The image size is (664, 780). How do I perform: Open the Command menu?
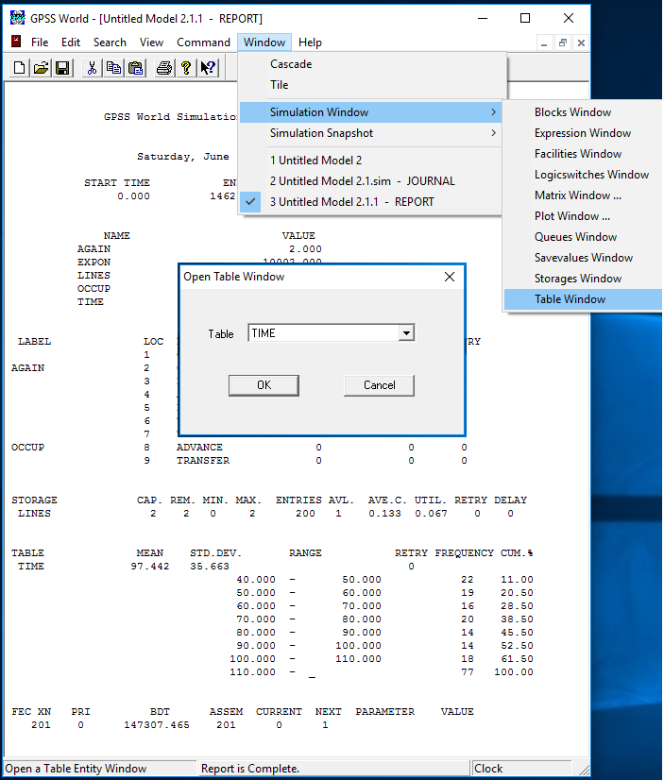click(203, 42)
